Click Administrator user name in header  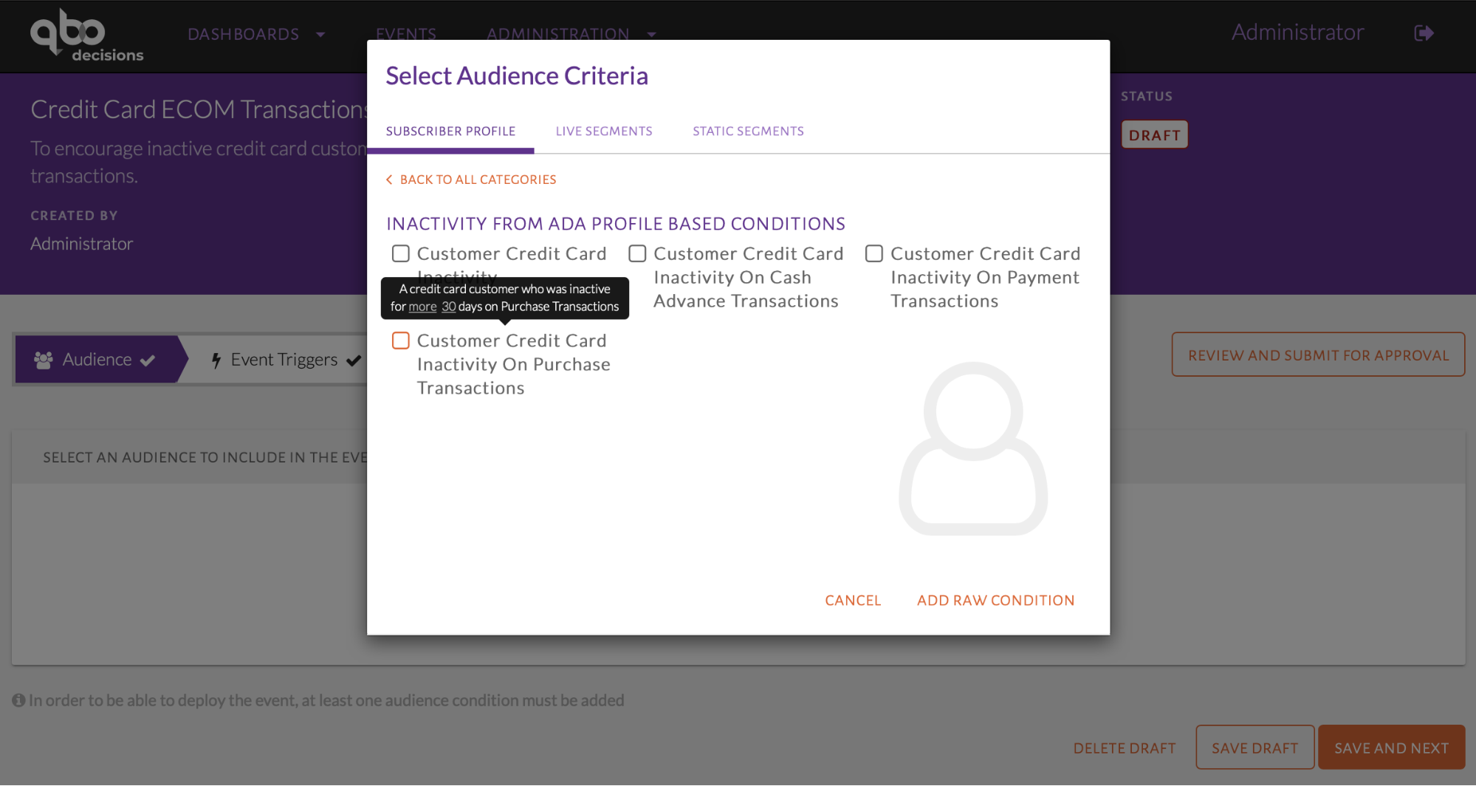click(x=1297, y=33)
